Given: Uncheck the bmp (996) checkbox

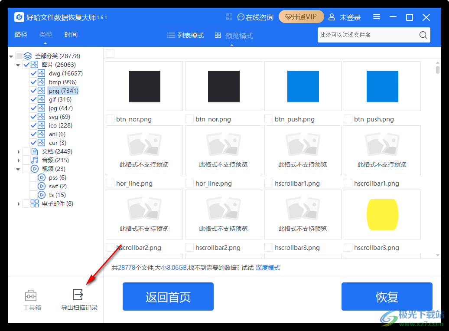Looking at the screenshot, I should (x=33, y=82).
